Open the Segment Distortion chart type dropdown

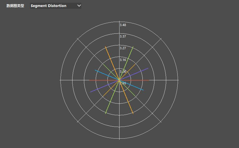pyautogui.click(x=55, y=6)
